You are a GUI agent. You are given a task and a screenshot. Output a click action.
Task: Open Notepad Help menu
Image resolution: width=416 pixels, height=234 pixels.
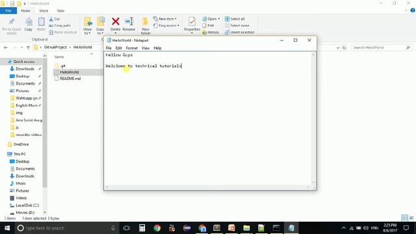tap(157, 48)
